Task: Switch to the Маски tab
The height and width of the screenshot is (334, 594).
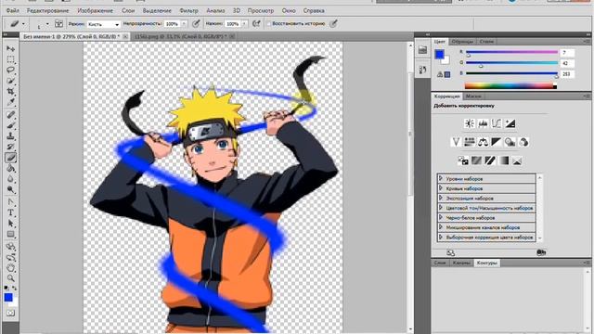Action: [473, 96]
